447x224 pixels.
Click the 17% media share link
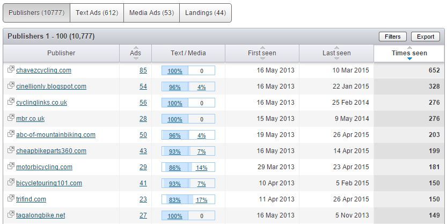pos(202,200)
